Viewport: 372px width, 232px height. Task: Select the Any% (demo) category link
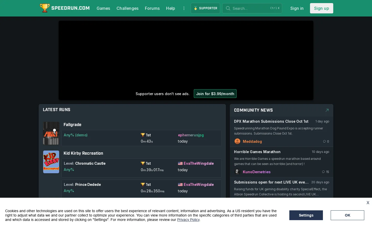[75, 135]
